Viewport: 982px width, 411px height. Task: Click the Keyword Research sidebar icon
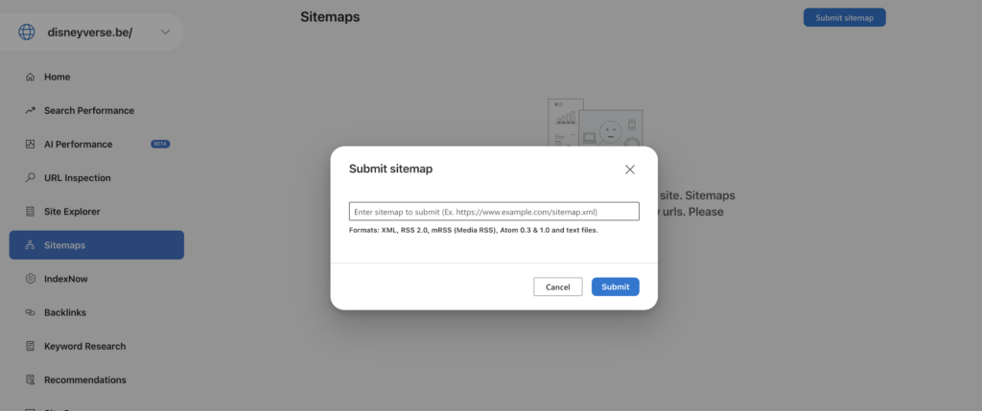click(x=31, y=346)
